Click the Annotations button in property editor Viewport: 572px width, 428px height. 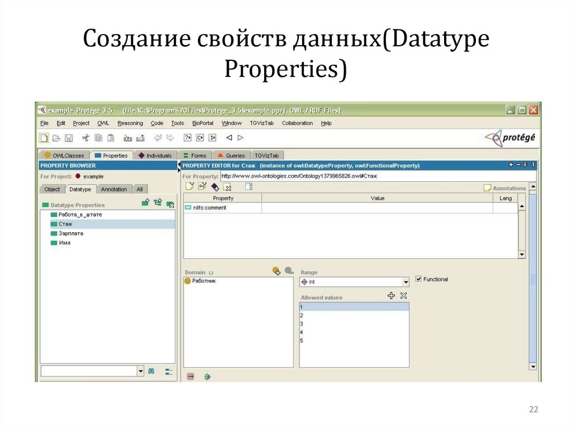pyautogui.click(x=504, y=188)
